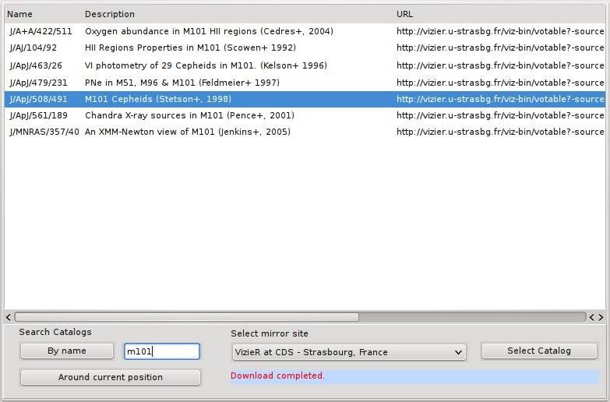Click the Download completed status message
Screen dimensions: 610x402
tap(277, 376)
